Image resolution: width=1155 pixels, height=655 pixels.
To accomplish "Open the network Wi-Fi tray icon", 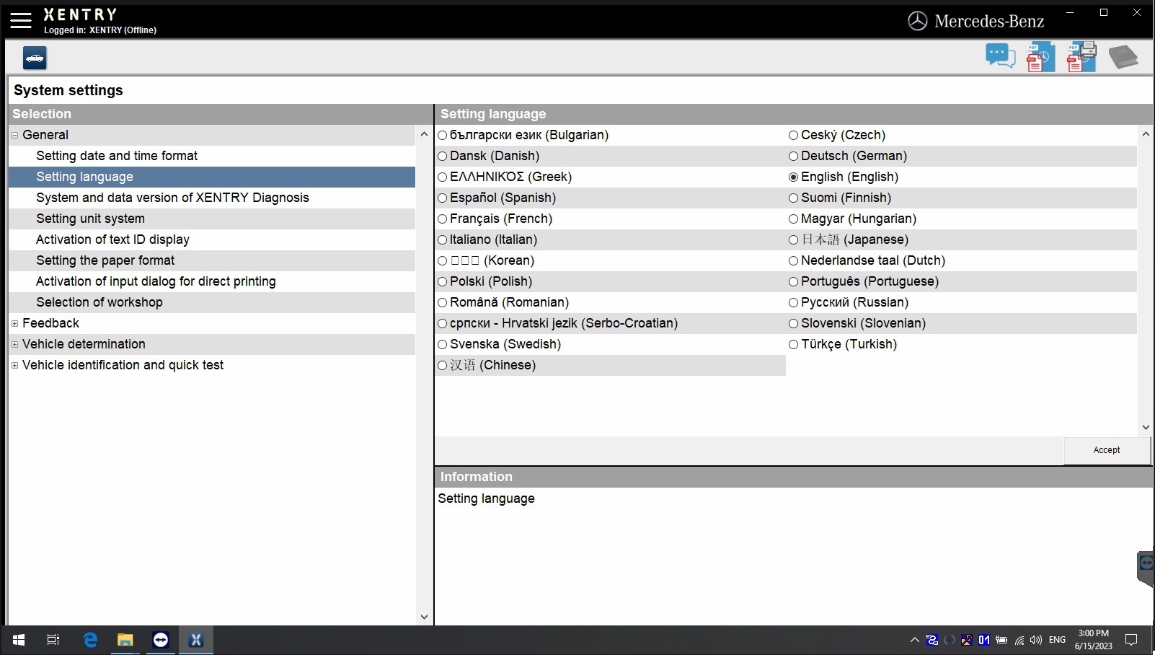I will pos(1019,640).
